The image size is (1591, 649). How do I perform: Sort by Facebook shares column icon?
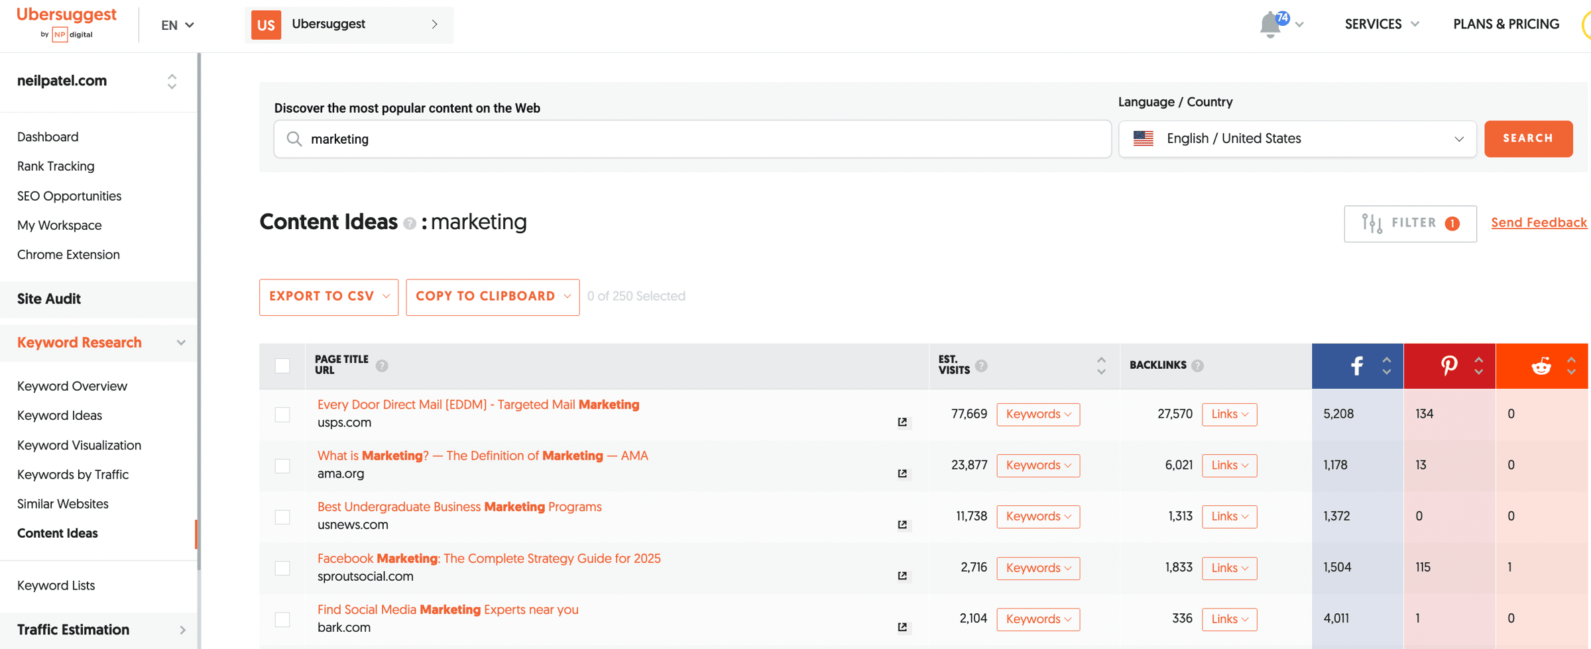tap(1386, 366)
